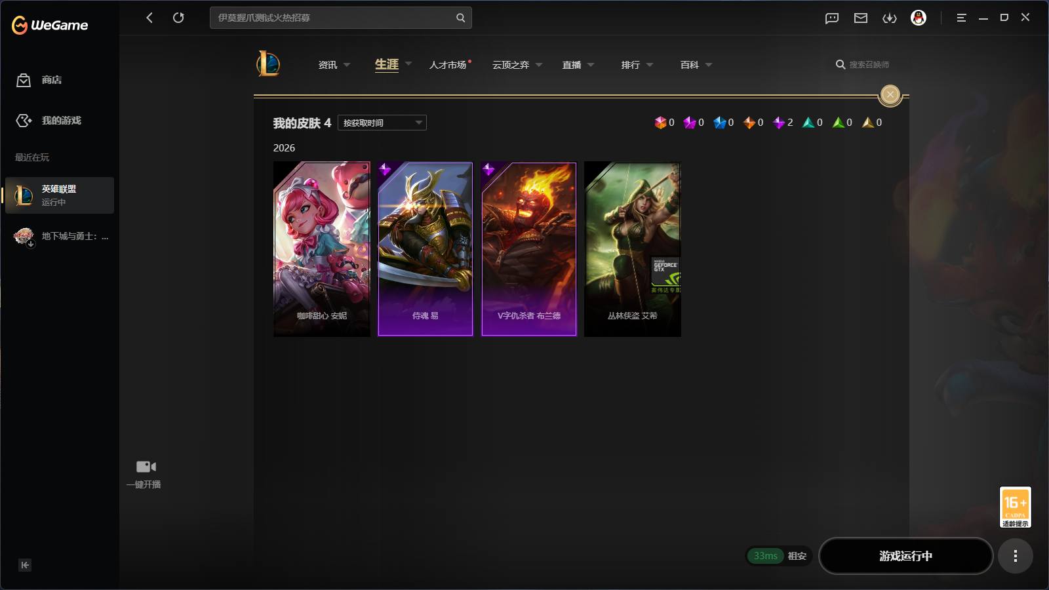The image size is (1049, 590).
Task: Expand the 资讯 menu dropdown
Action: point(334,65)
